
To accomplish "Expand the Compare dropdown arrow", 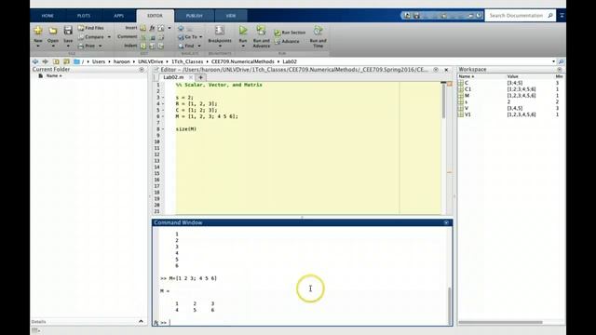I will click(x=109, y=37).
